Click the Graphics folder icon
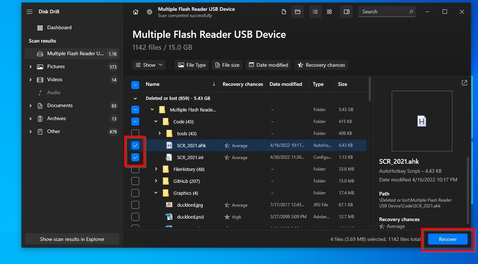 click(x=166, y=193)
